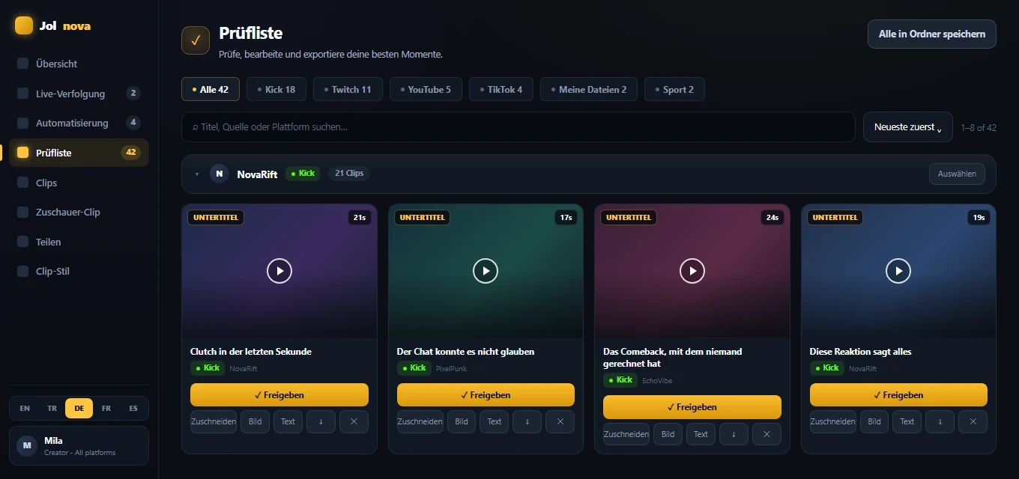Click the NovaRift avatar icon
Screen dimensions: 1019x479
point(220,174)
